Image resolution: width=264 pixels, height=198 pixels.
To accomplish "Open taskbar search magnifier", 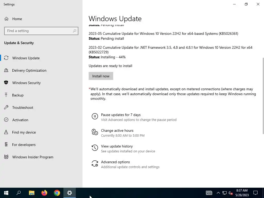I will pyautogui.click(x=19, y=193).
